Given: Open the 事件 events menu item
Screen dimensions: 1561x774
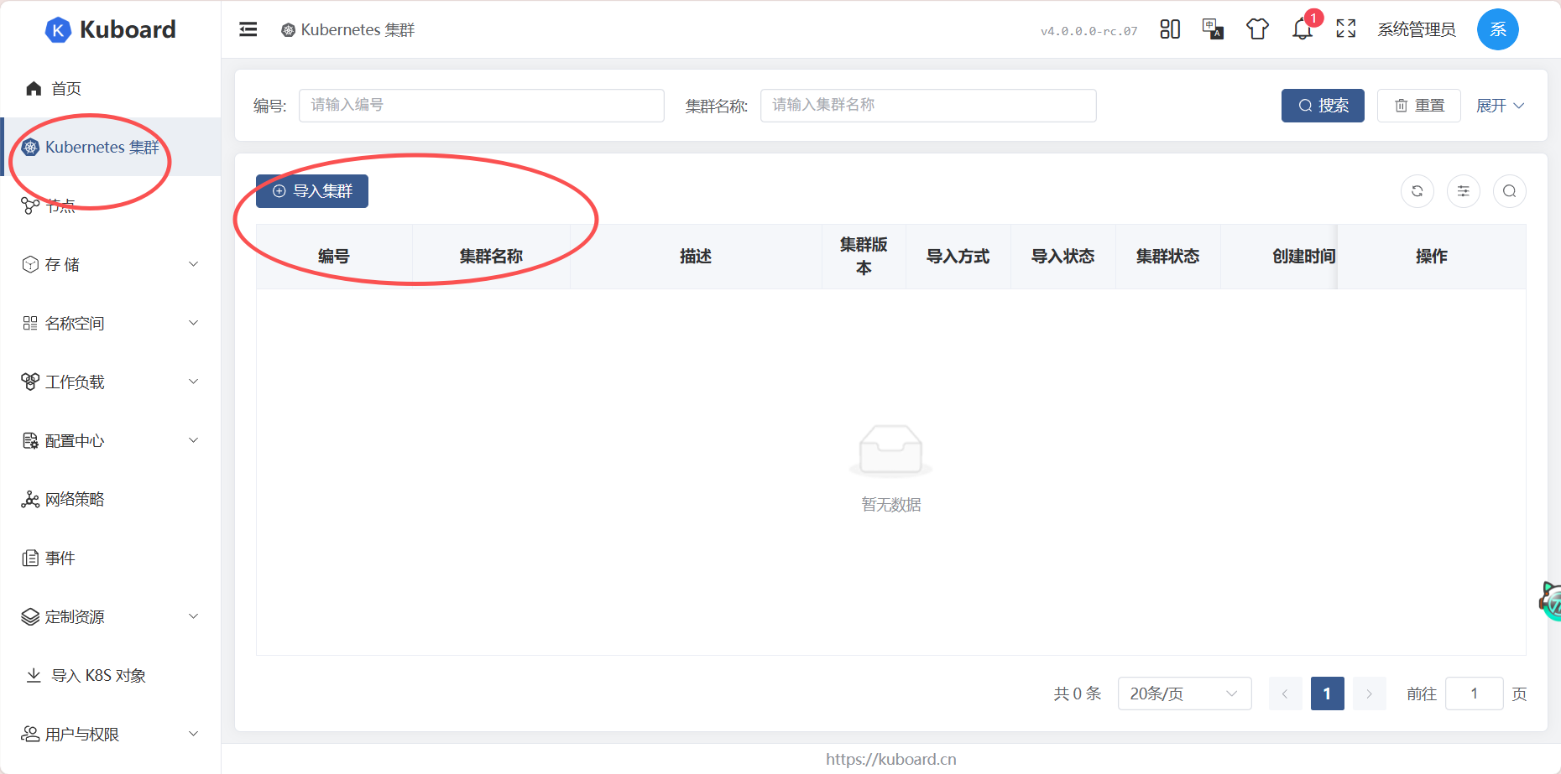Looking at the screenshot, I should (x=111, y=558).
